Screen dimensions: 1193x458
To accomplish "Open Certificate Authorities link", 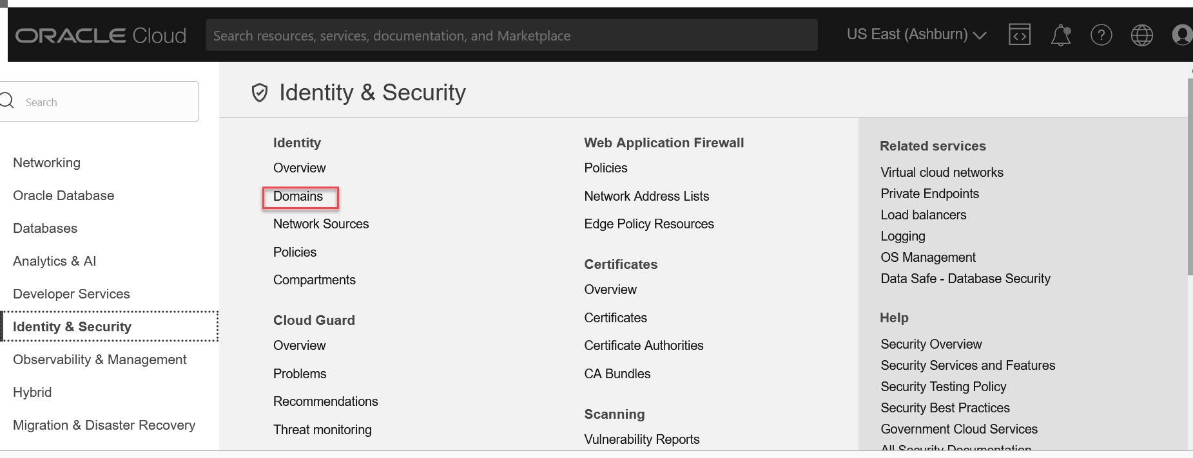I will tap(643, 345).
